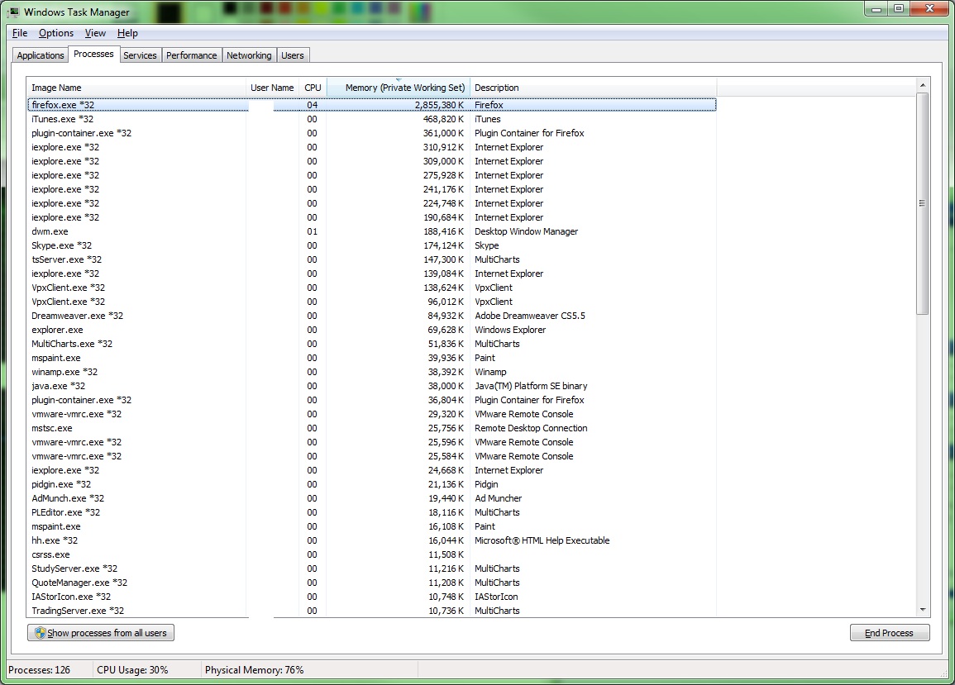Select iexplore.exe row using 241,176 K
This screenshot has height=685, width=955.
coord(371,188)
